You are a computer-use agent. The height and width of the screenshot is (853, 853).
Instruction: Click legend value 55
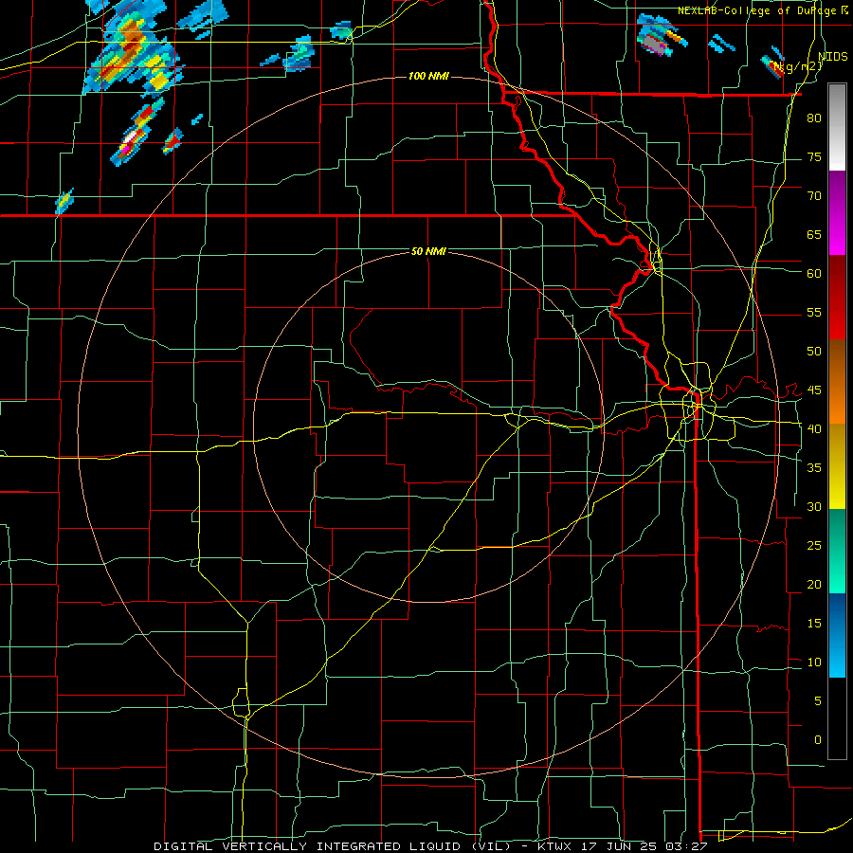coord(814,312)
